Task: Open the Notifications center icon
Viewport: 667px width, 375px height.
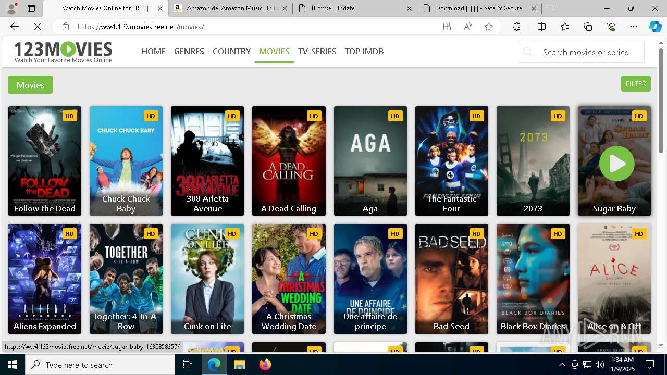Action: pyautogui.click(x=650, y=365)
